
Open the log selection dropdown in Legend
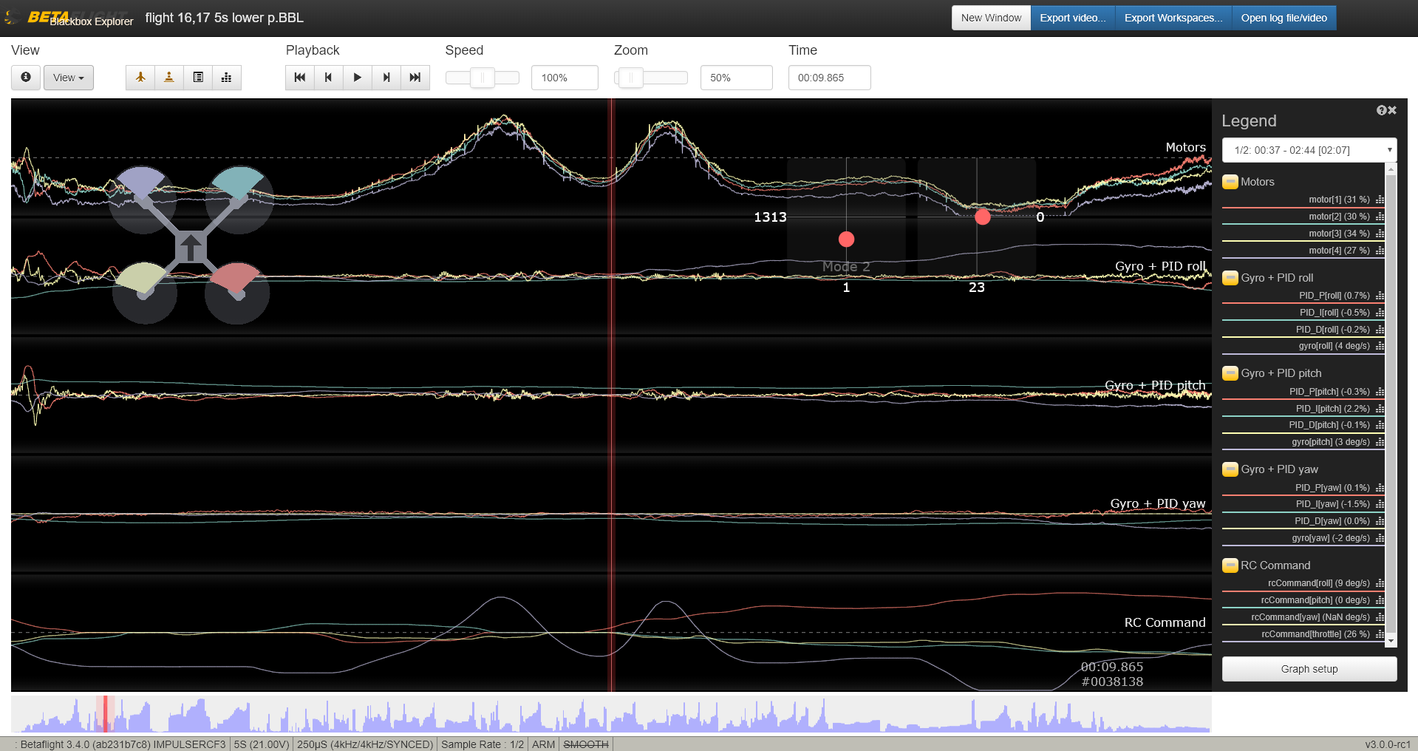pyautogui.click(x=1308, y=150)
